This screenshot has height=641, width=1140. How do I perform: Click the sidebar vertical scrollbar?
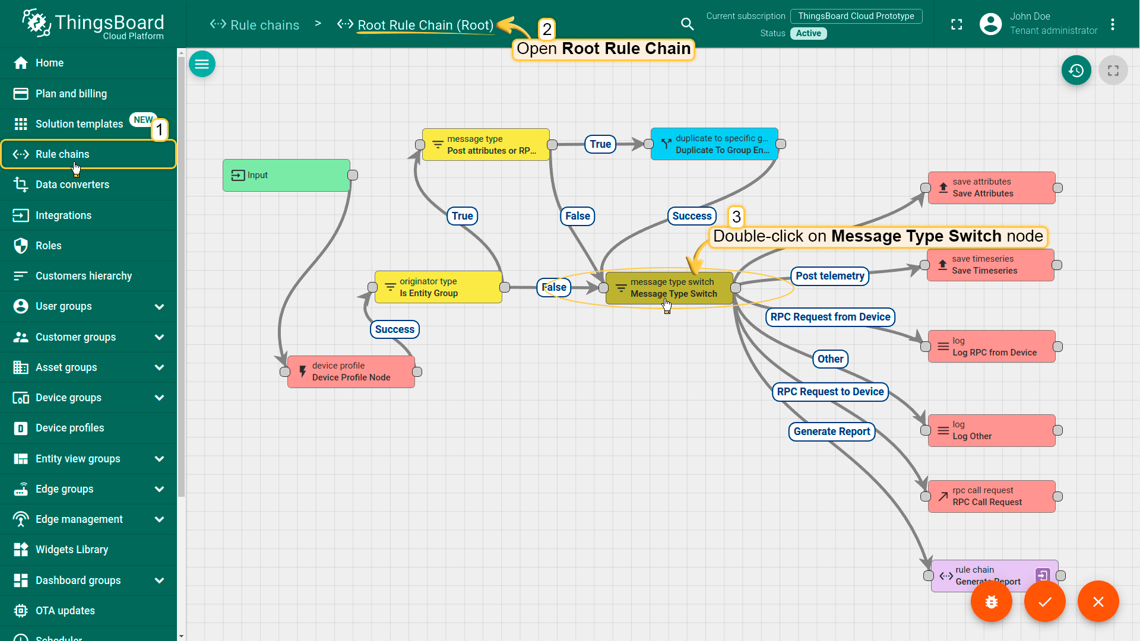[181, 273]
